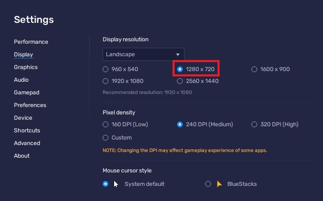The image size is (323, 201).
Task: Show the About section
Action: (22, 156)
